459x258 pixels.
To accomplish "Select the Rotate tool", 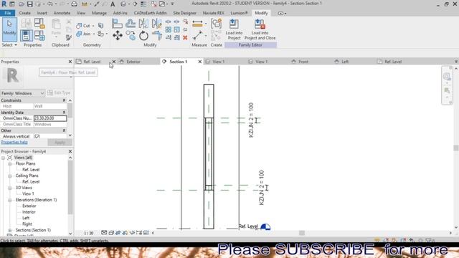I will 143,36.
